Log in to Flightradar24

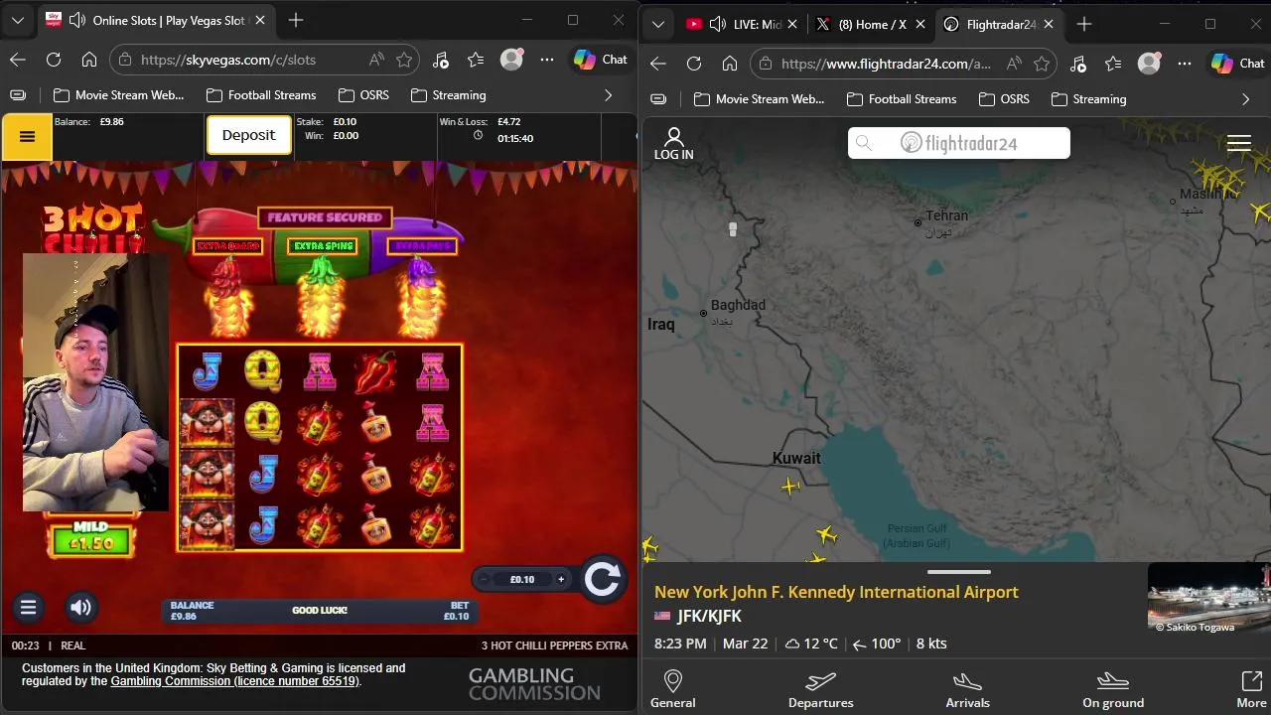click(674, 144)
